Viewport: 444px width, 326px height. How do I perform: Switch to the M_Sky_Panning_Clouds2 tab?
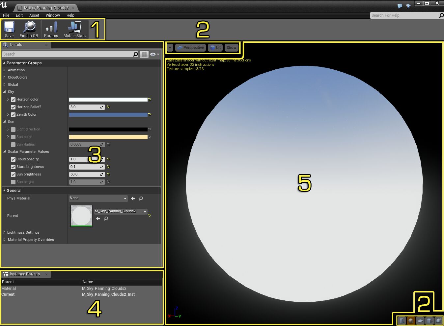coord(46,8)
